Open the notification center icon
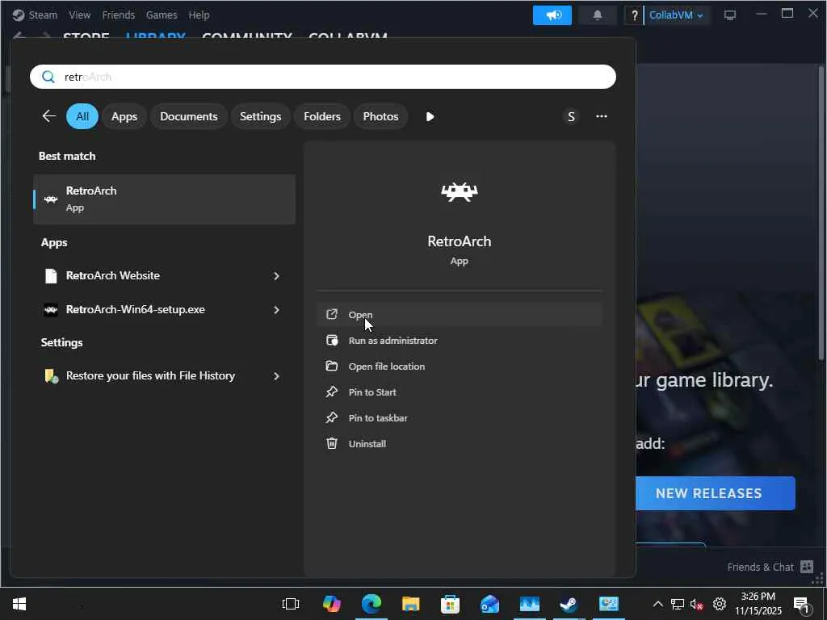 pos(802,605)
